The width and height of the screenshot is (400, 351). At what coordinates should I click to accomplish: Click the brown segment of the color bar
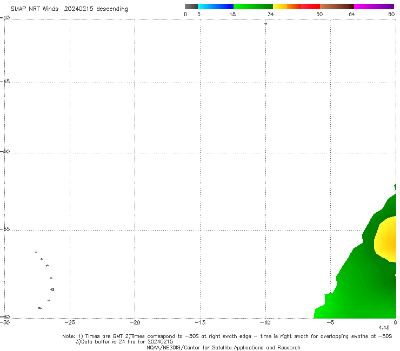tap(337, 6)
